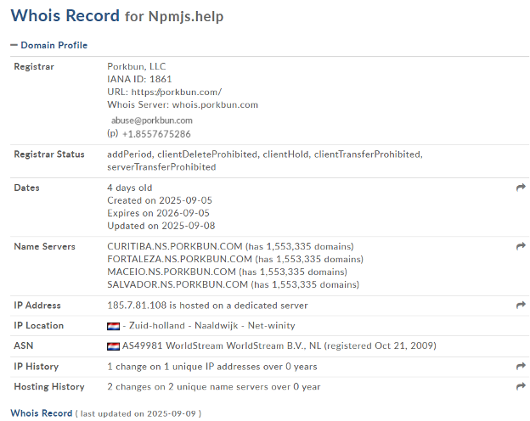Select the 'serverTransferProhibited' status text
The height and width of the screenshot is (421, 530).
[x=161, y=167]
